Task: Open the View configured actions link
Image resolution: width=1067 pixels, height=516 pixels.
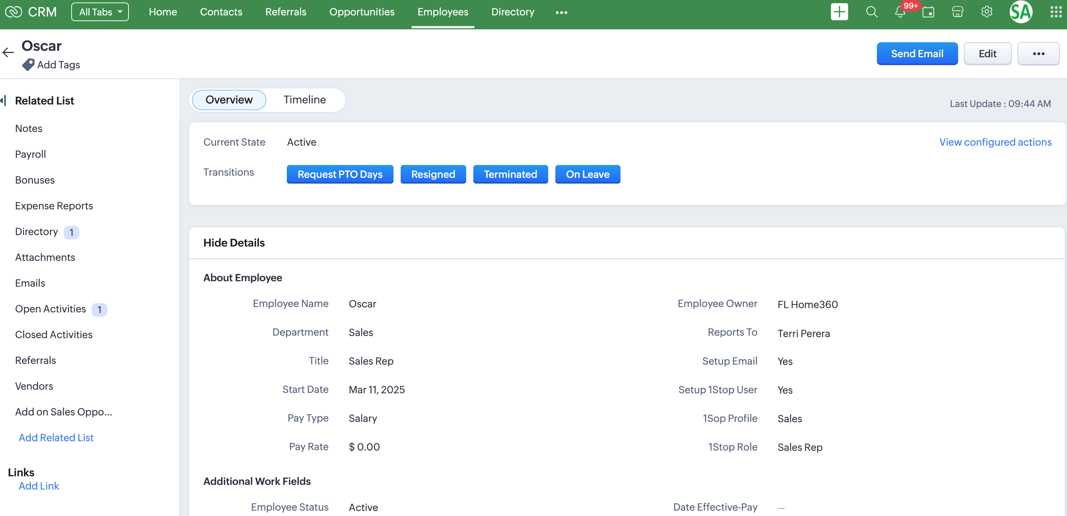Action: point(995,142)
